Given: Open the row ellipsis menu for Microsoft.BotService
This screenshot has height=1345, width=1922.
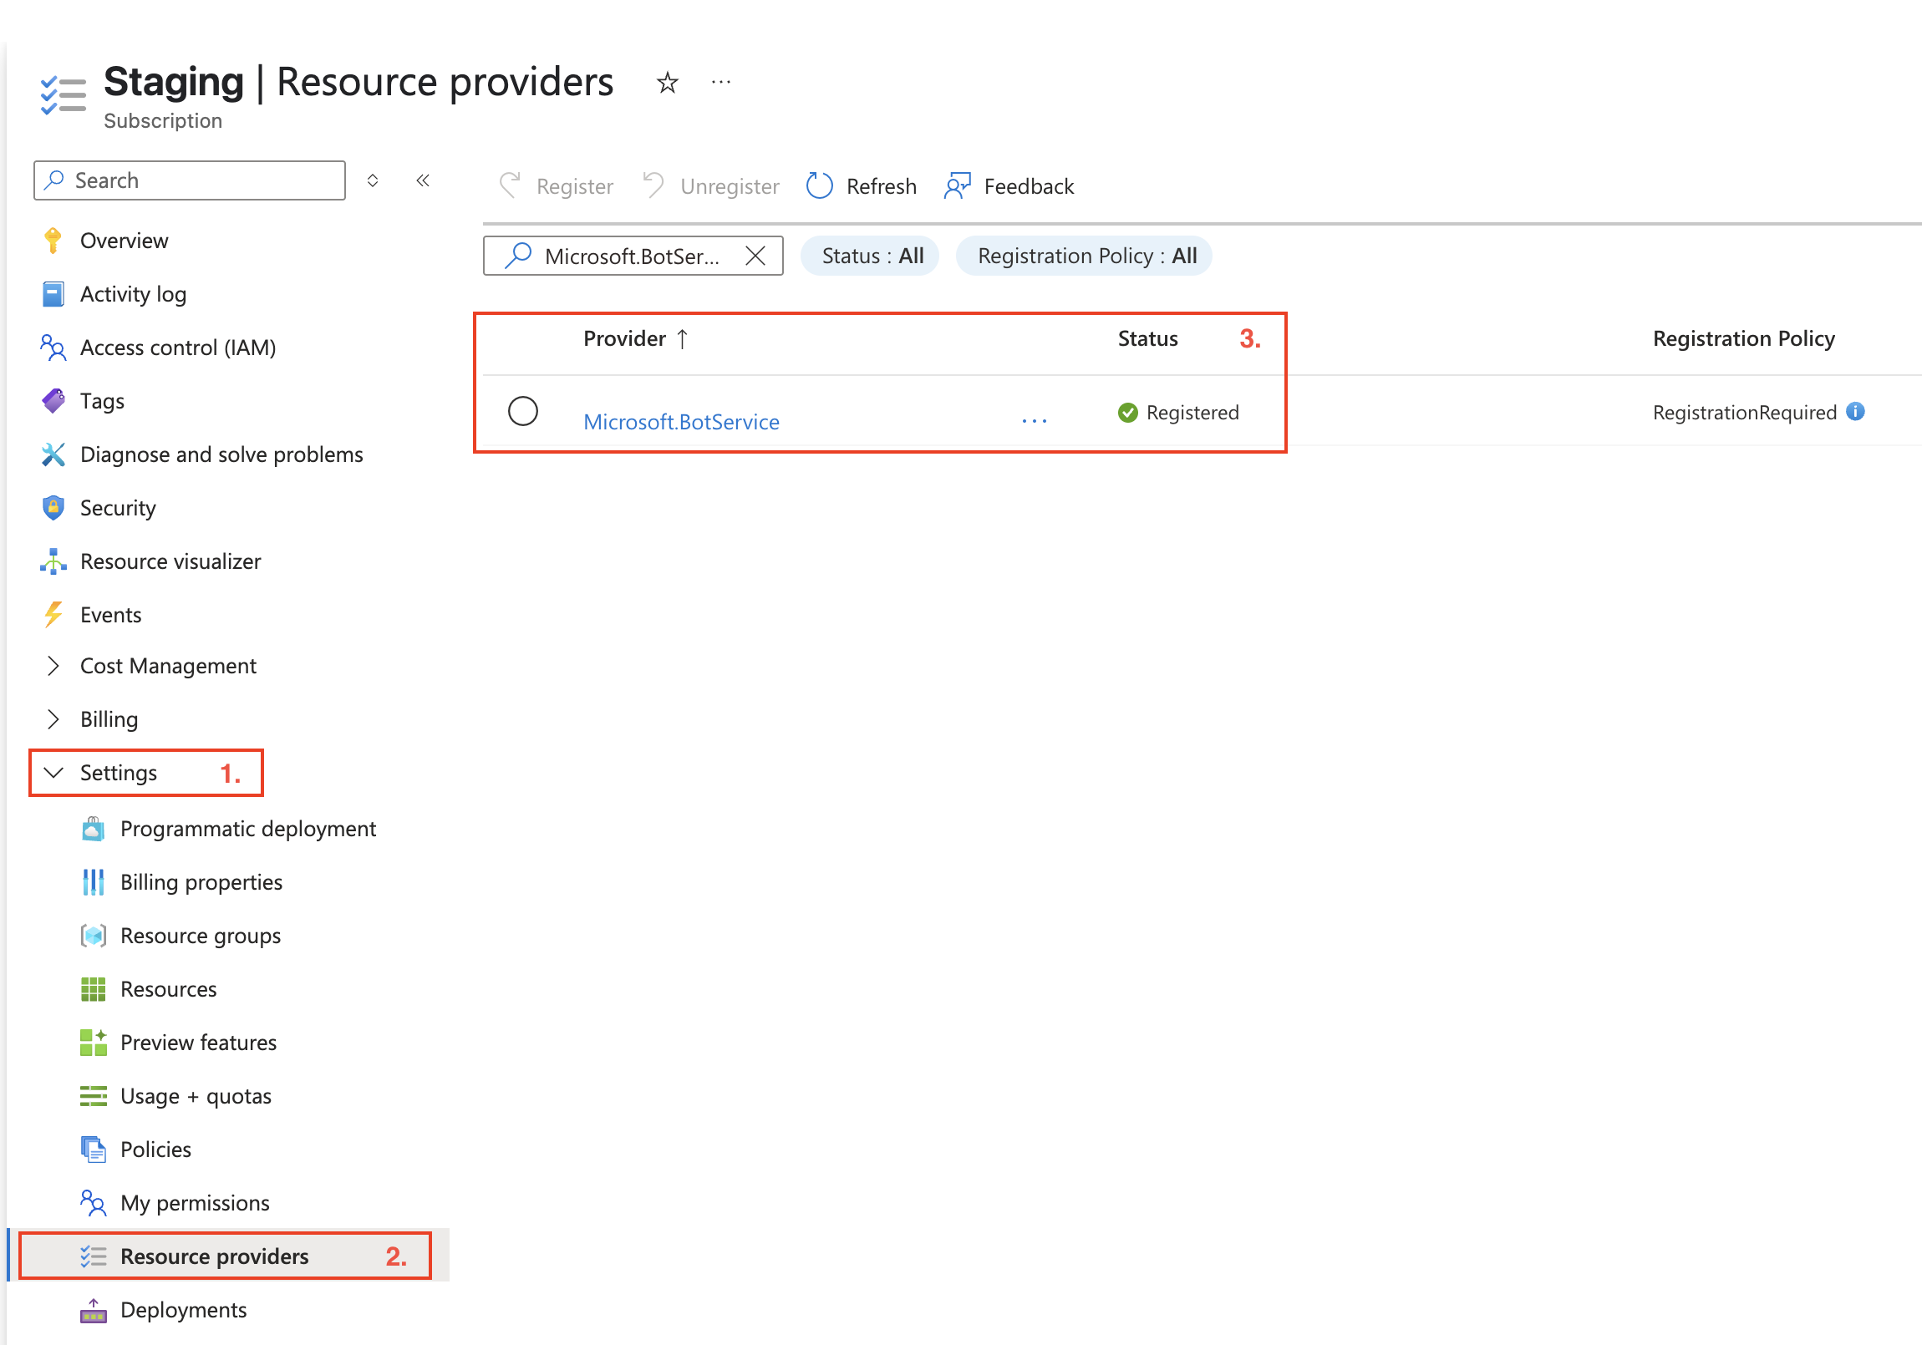Looking at the screenshot, I should [1034, 421].
